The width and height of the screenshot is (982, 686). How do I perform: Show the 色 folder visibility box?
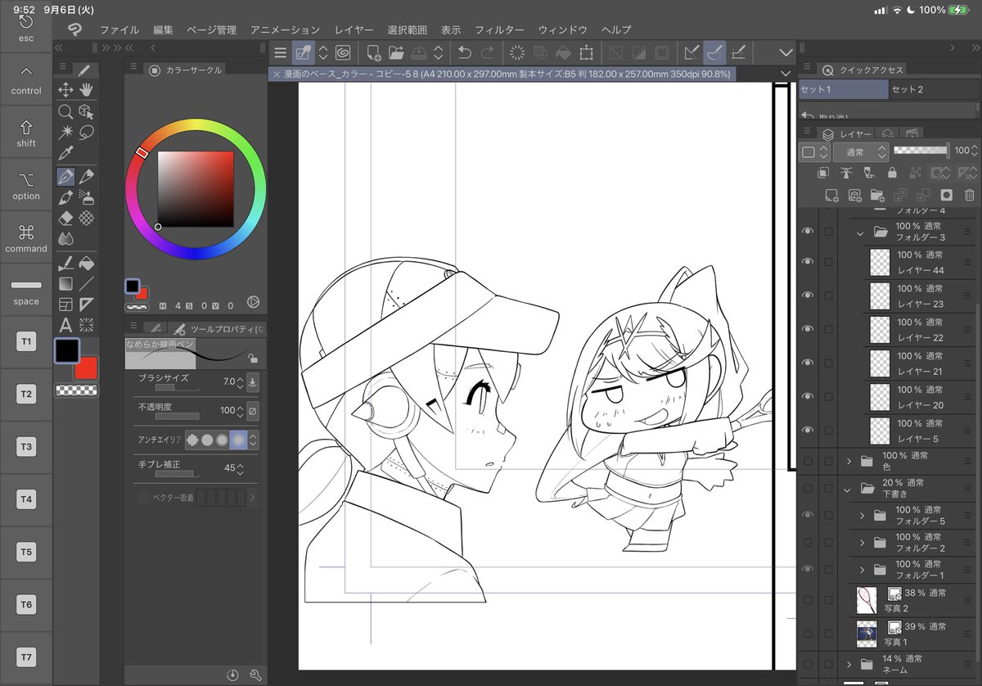[808, 462]
